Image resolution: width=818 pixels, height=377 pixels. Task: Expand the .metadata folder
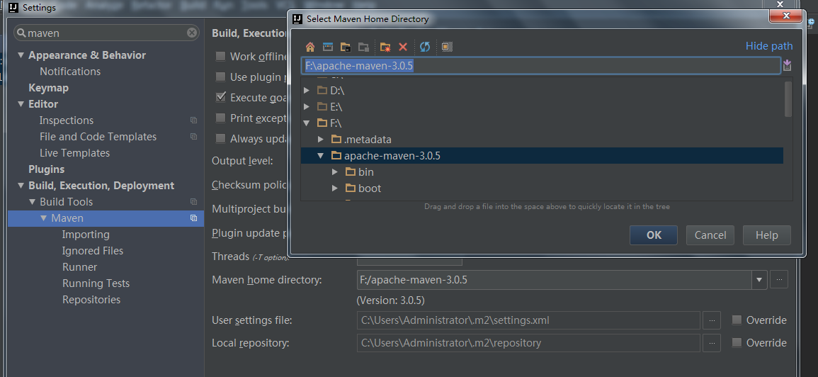pyautogui.click(x=321, y=140)
